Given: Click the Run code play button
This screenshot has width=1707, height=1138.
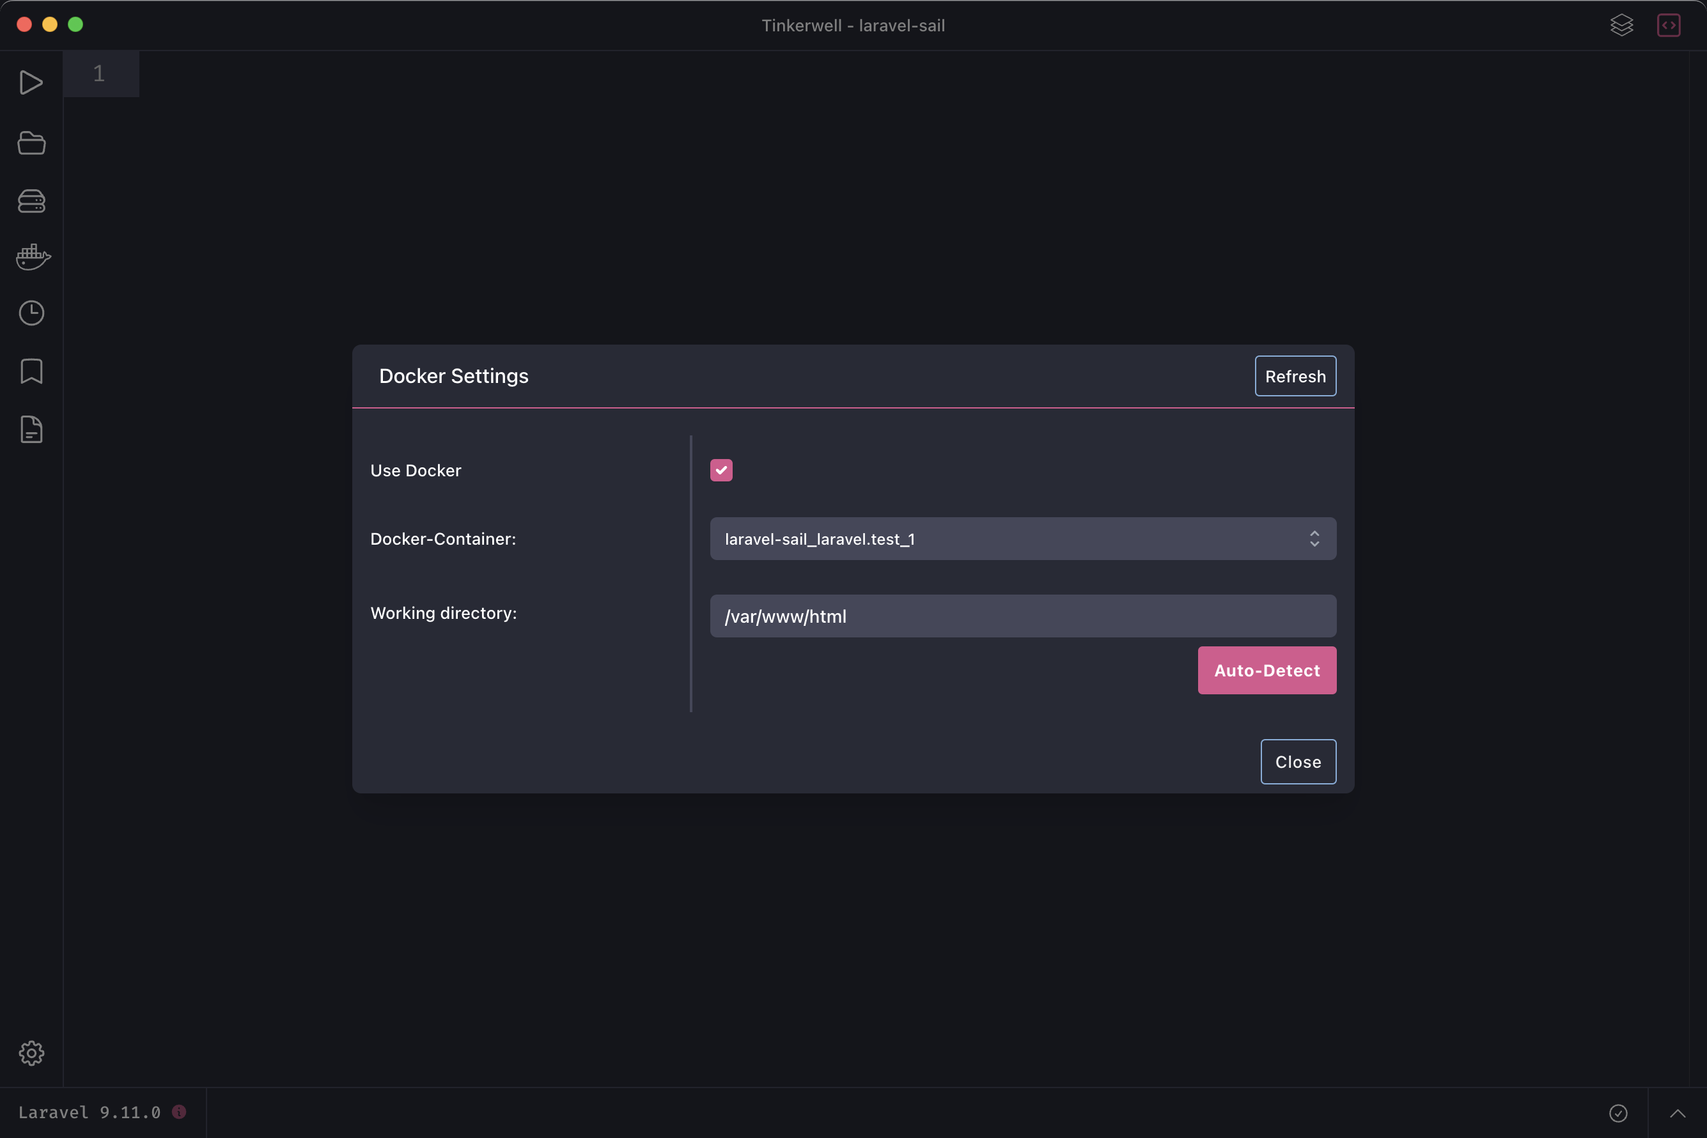Looking at the screenshot, I should pos(31,82).
